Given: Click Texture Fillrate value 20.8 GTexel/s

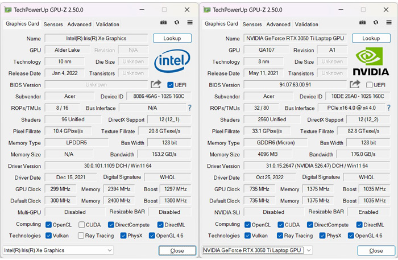Looking at the screenshot, I should 165,131.
